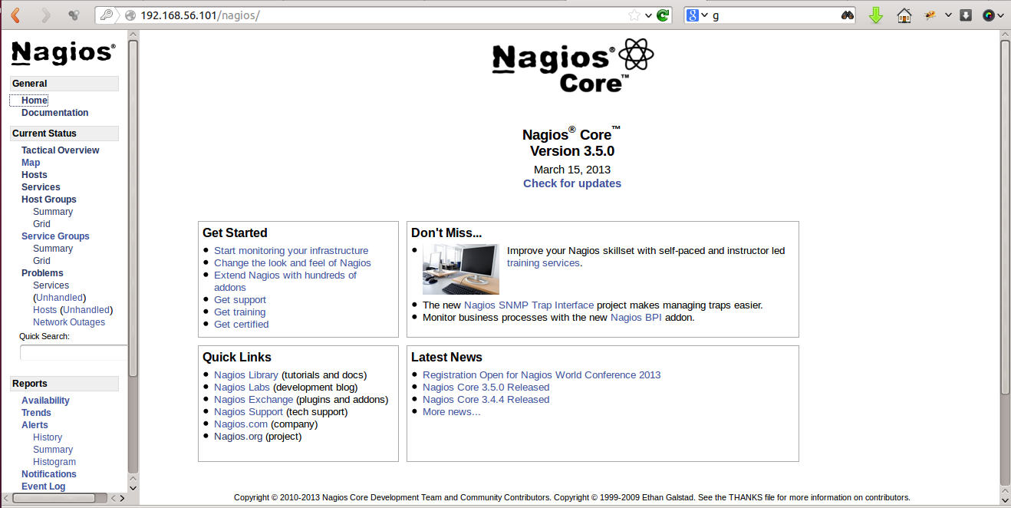Viewport: 1011px width, 508px height.
Task: Open the Map view in the sidebar
Action: click(31, 163)
